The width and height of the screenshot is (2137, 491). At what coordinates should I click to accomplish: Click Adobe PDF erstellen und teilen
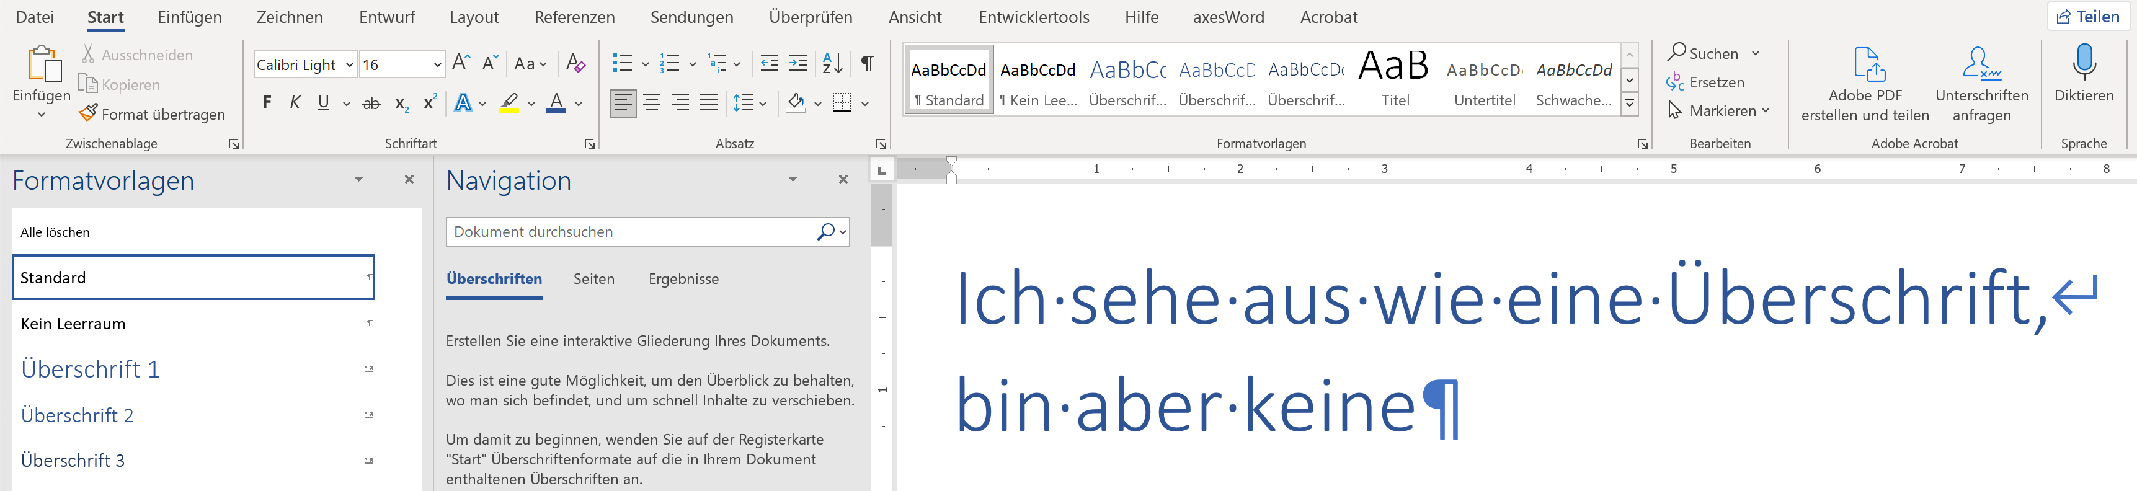1865,83
